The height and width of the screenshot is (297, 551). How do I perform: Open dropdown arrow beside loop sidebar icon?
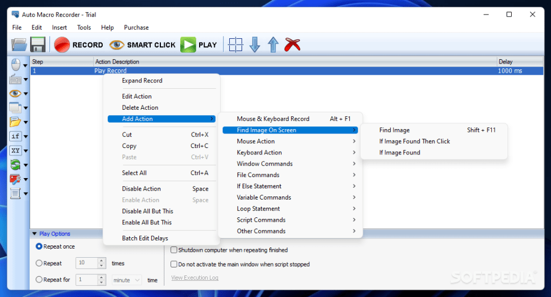pyautogui.click(x=25, y=165)
